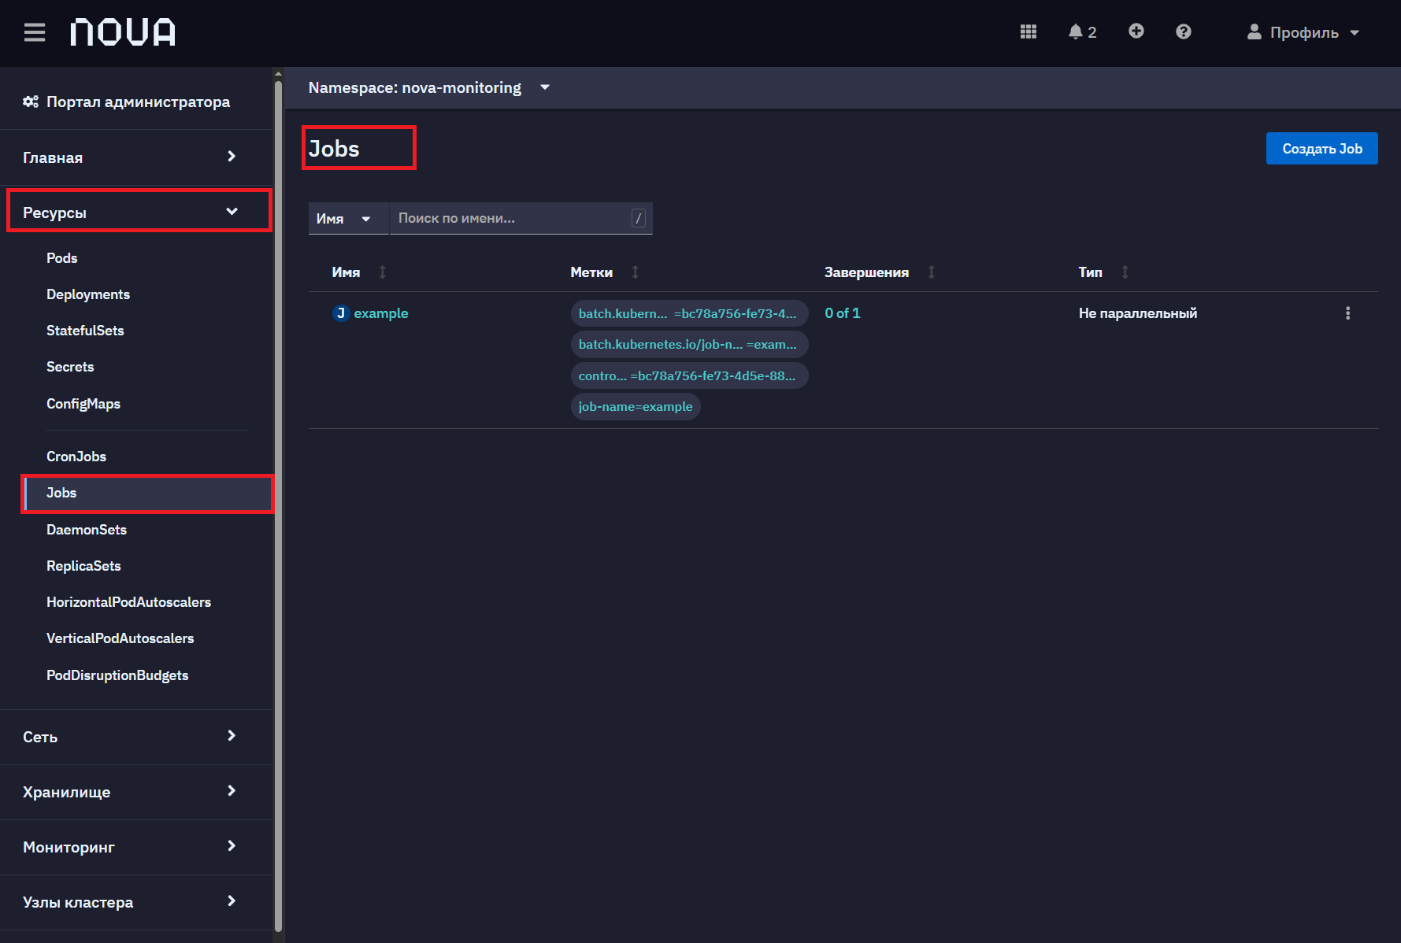This screenshot has height=943, width=1401.
Task: Expand the Узлы кластера section
Action: [x=137, y=902]
